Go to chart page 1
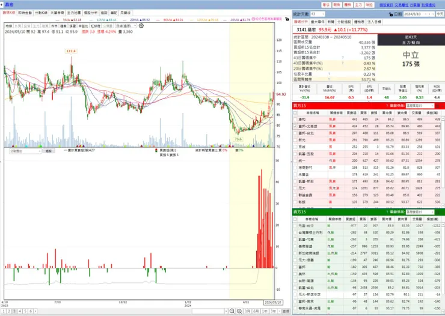445x316 pixels. (4, 311)
